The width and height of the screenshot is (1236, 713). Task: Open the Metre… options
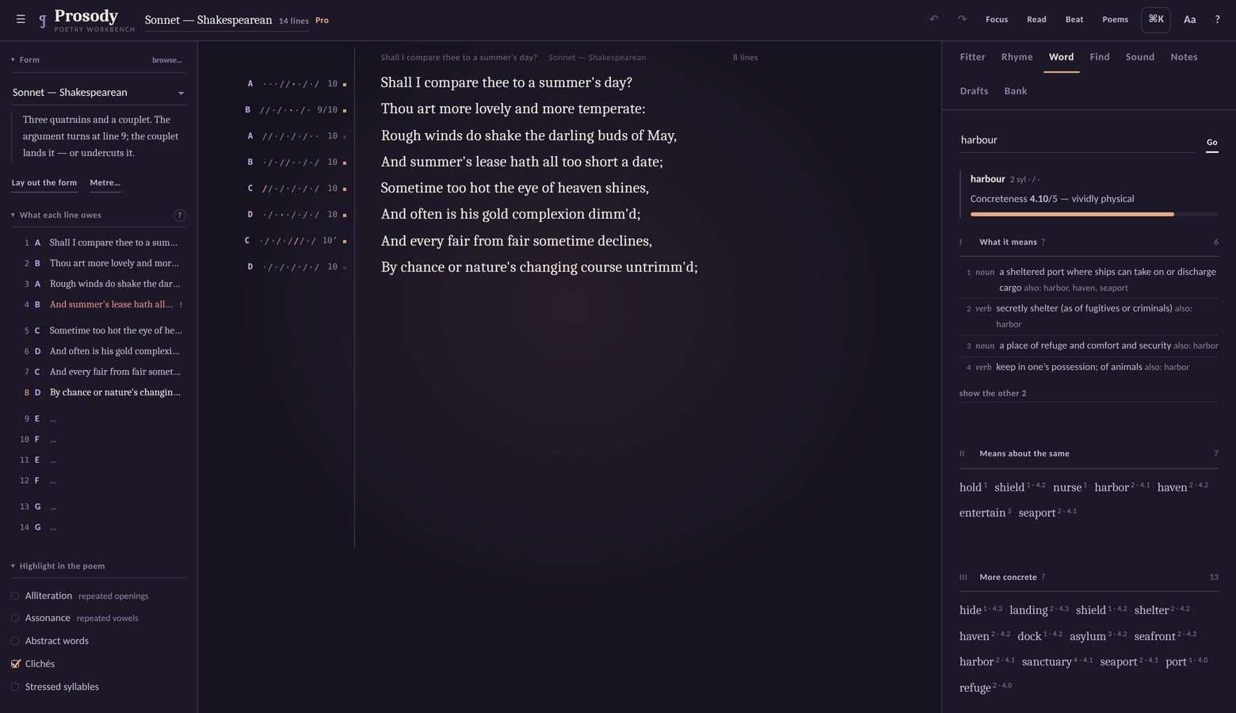point(105,183)
